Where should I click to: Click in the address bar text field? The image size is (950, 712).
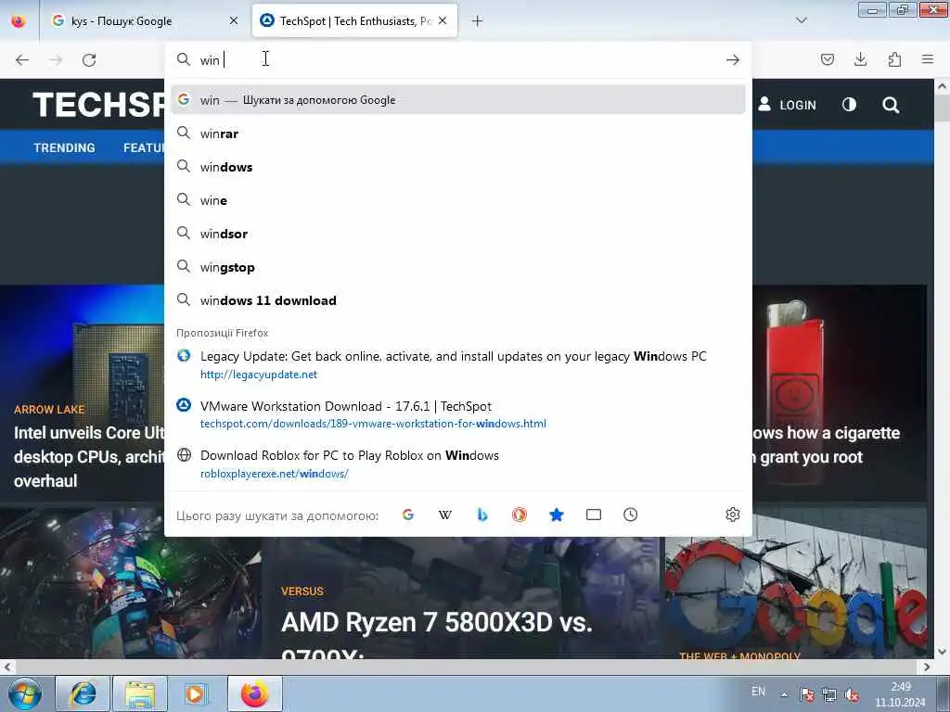457,59
